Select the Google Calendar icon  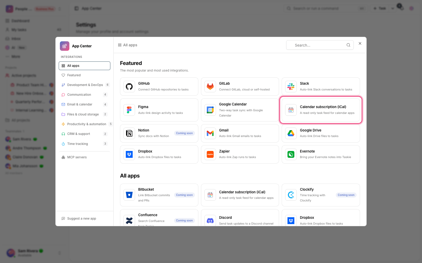tap(210, 110)
